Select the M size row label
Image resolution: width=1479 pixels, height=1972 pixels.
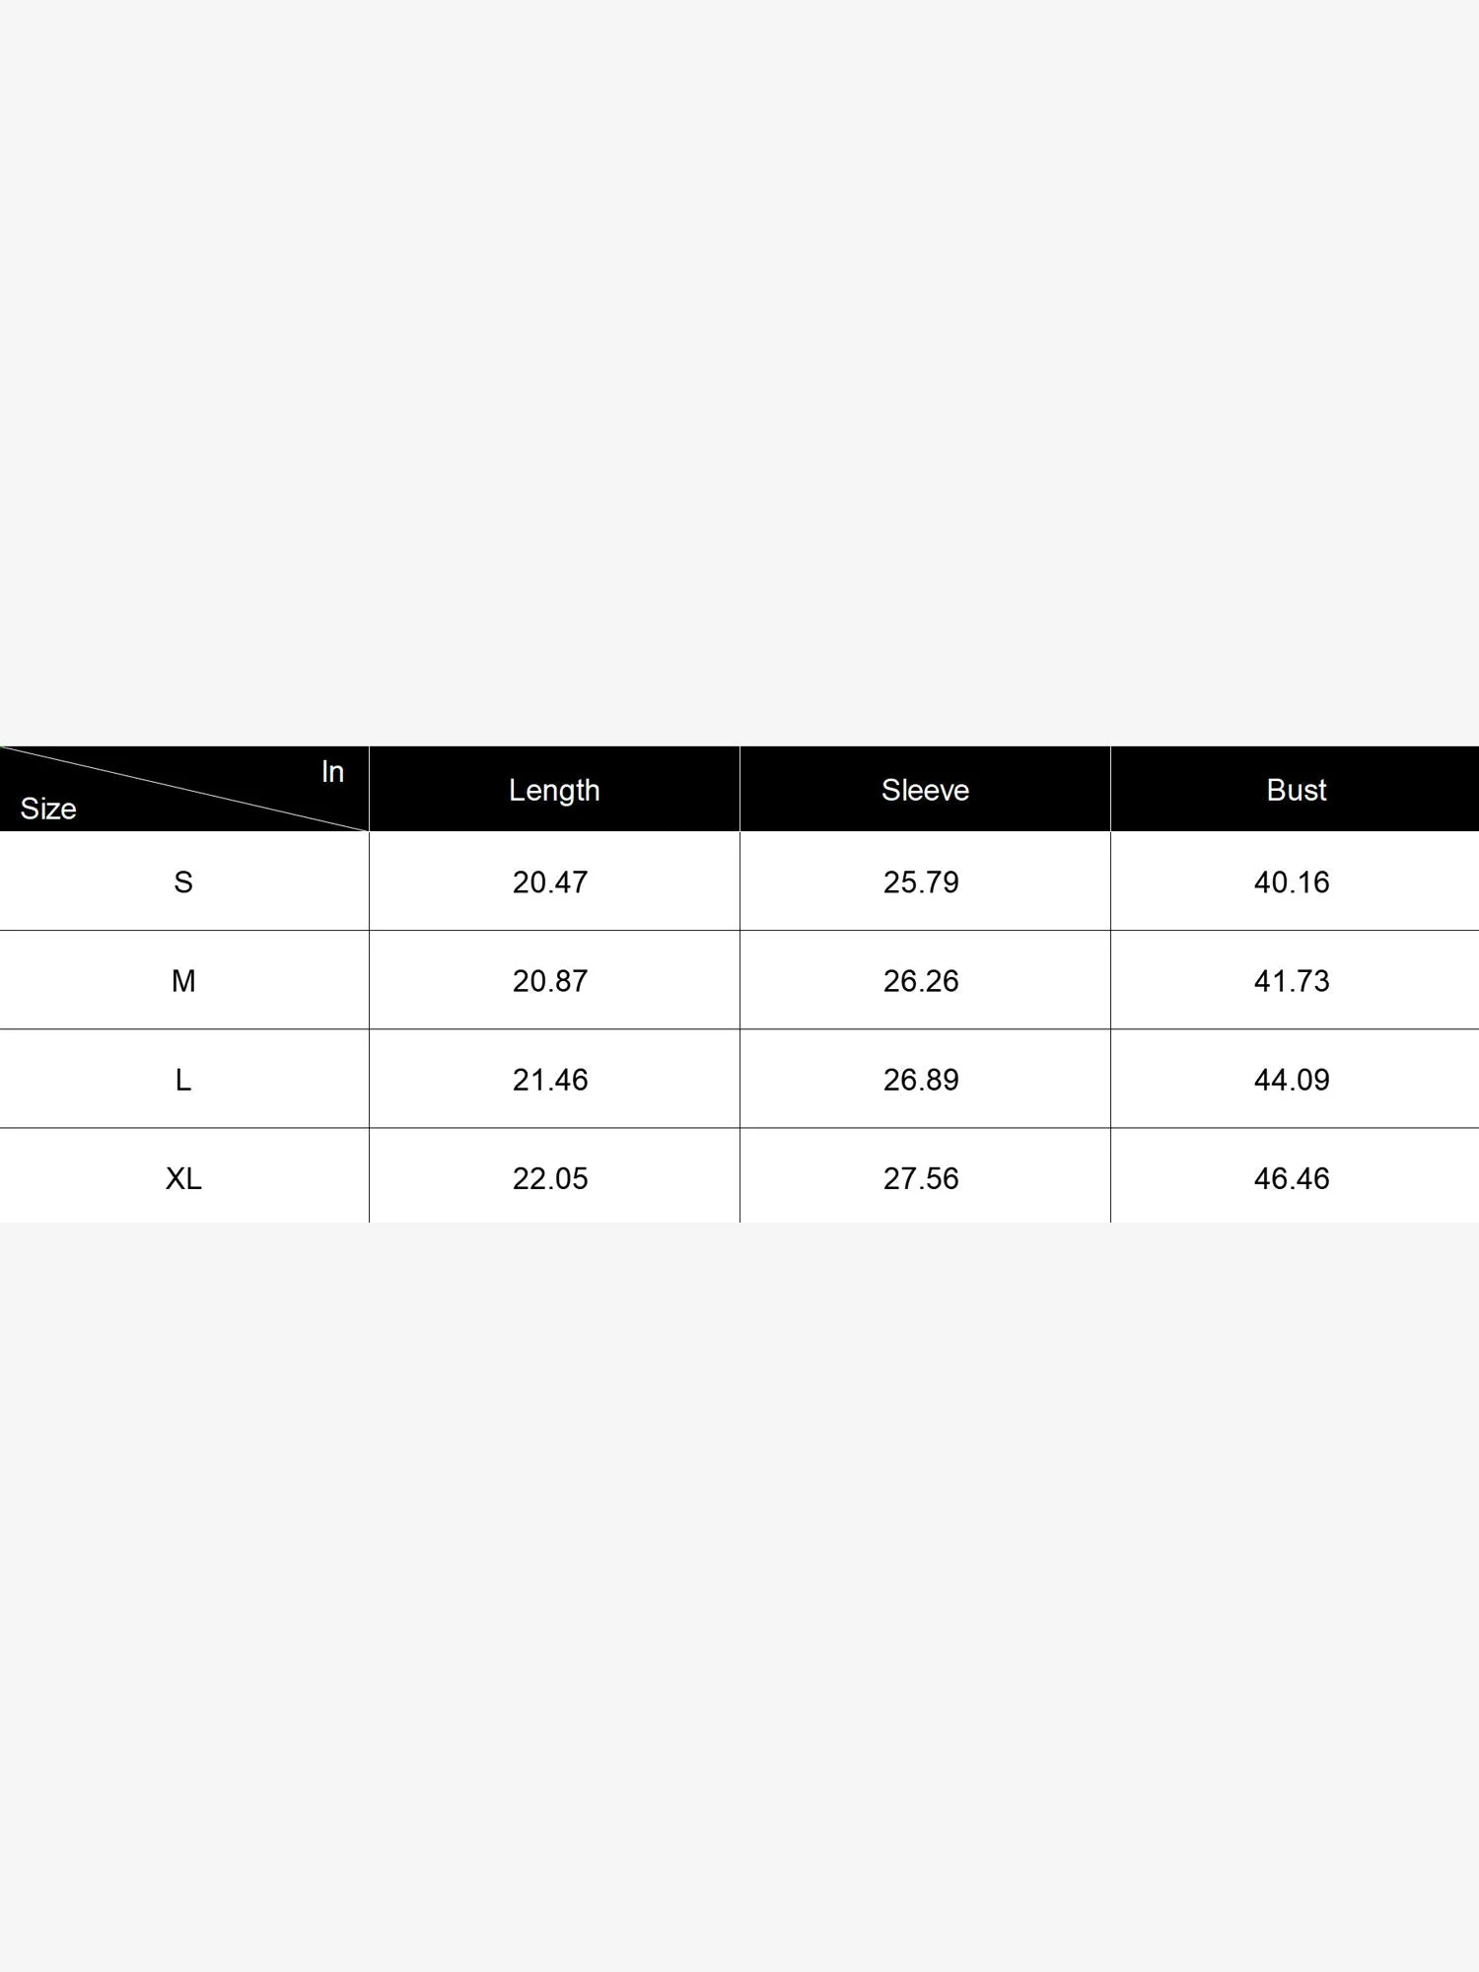click(x=183, y=981)
